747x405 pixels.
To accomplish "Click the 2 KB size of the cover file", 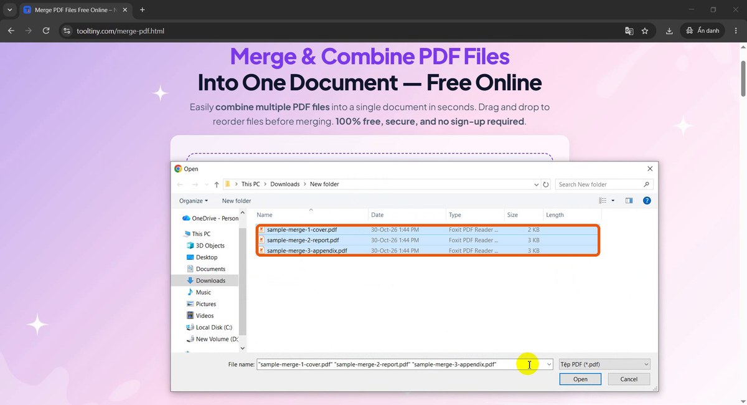I will click(x=533, y=230).
